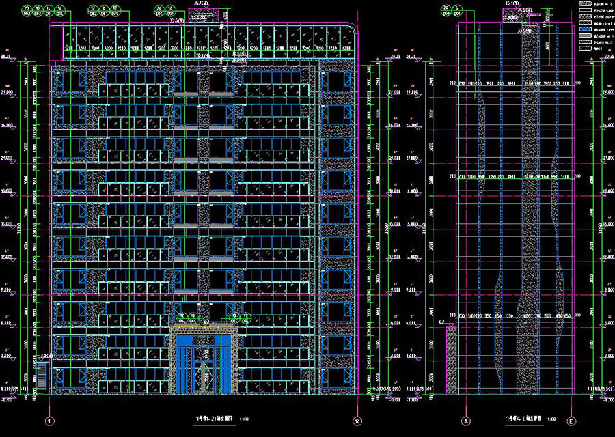Screen dimensions: 615x437
Task: Select axis bubble E below side elevation
Action: (x=572, y=422)
